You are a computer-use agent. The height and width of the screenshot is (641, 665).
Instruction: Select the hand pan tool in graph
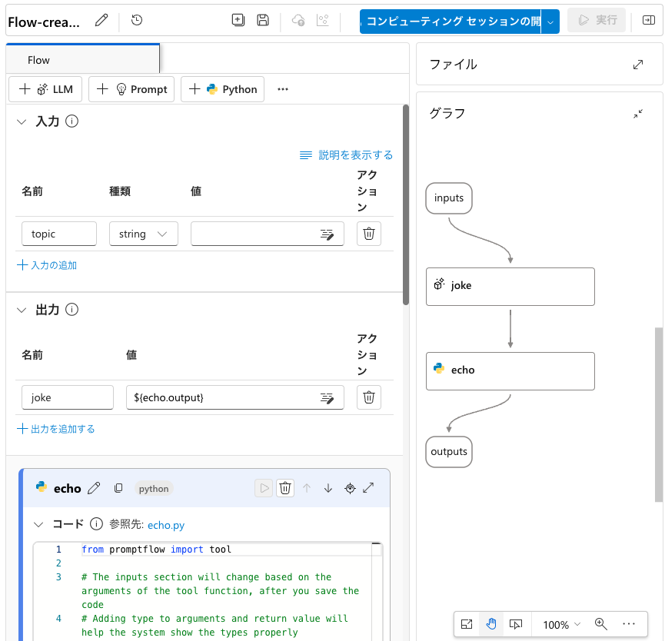click(x=491, y=624)
